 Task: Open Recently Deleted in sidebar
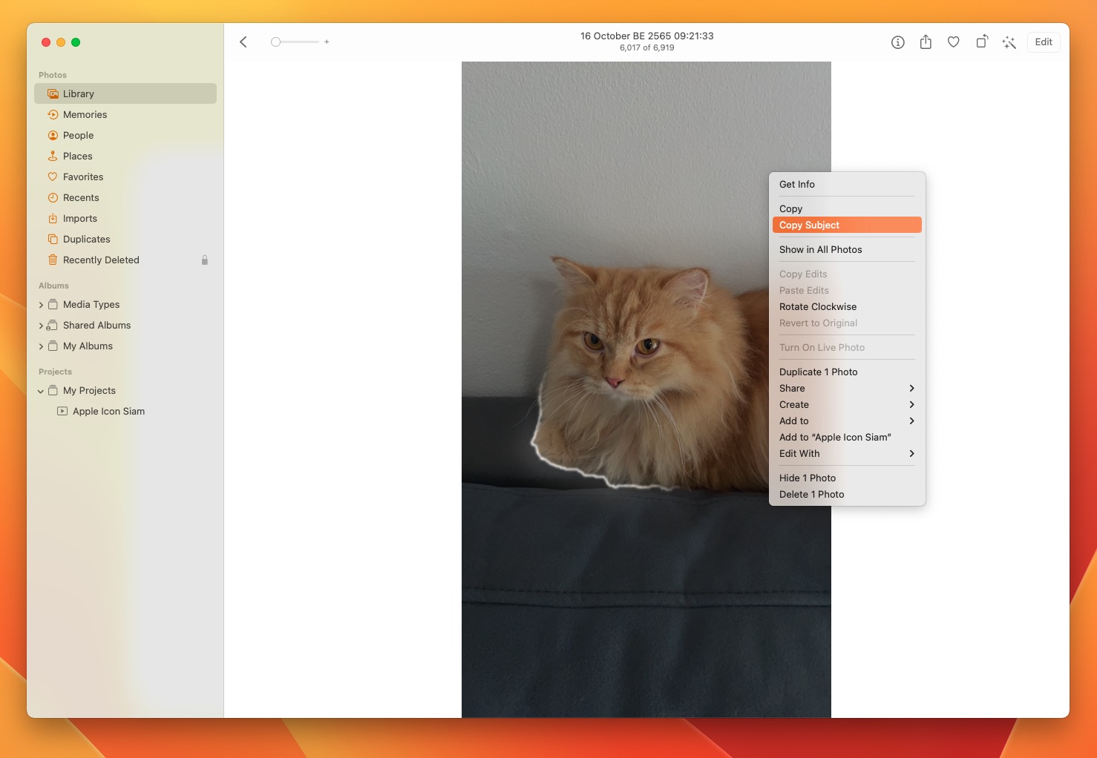[x=101, y=260]
